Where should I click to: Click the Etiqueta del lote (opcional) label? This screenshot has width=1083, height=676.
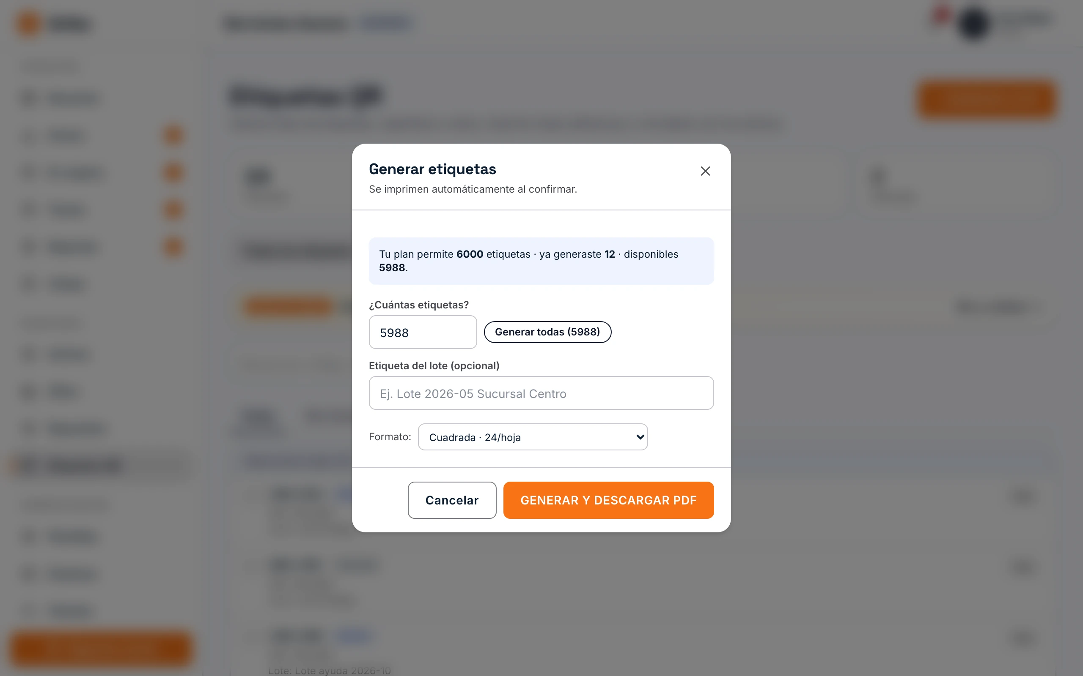(x=434, y=366)
